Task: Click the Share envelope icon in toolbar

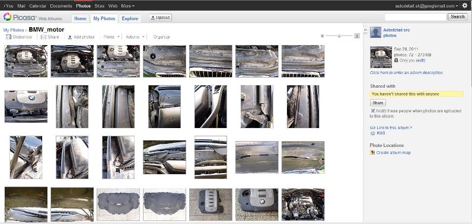Action: click(x=43, y=37)
